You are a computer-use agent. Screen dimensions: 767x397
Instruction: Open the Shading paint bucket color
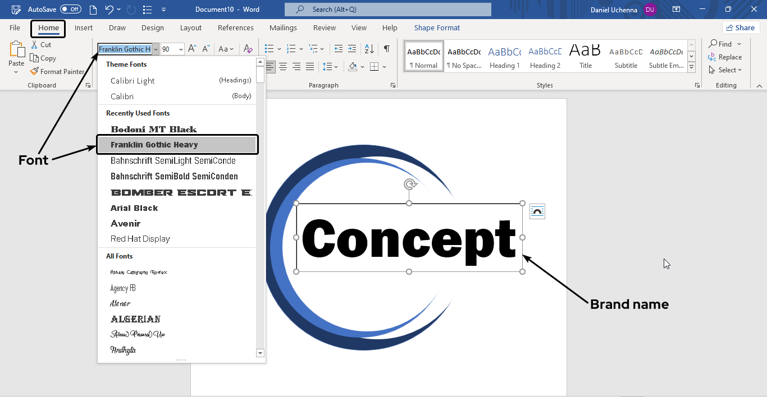[x=353, y=67]
